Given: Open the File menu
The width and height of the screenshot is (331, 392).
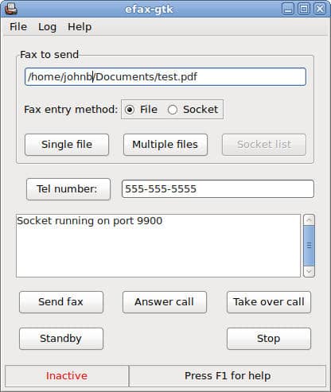Looking at the screenshot, I should coord(18,27).
